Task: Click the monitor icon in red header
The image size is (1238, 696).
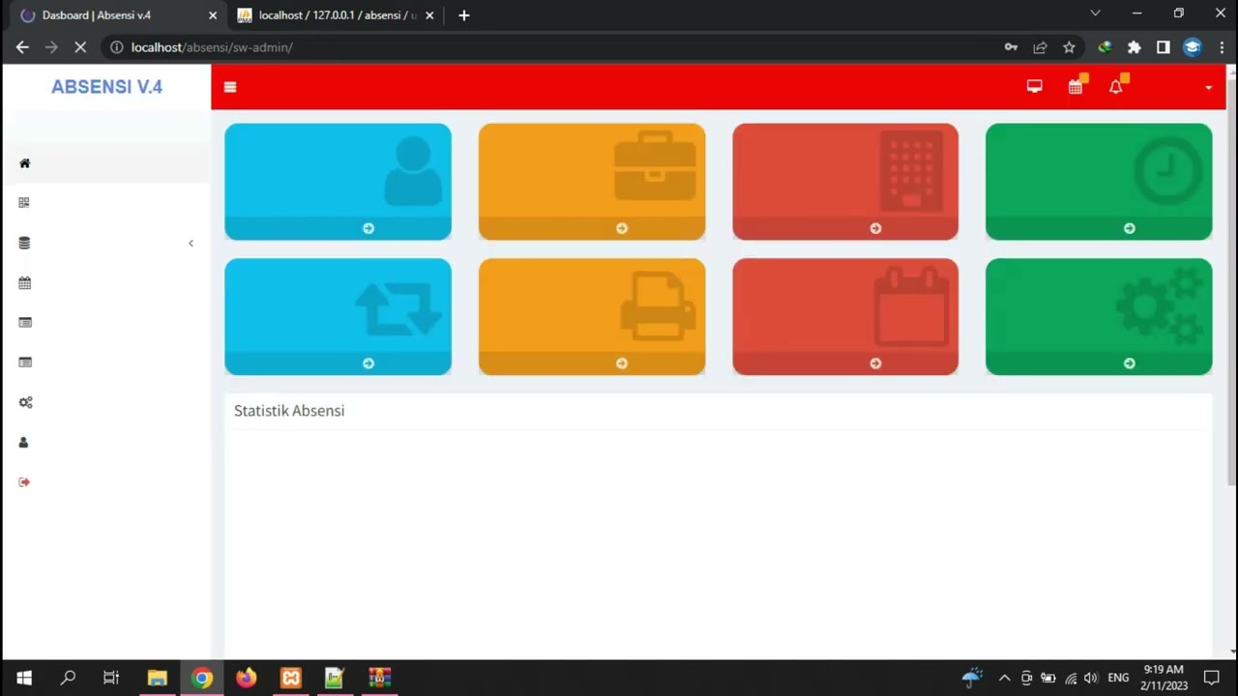Action: pos(1035,87)
